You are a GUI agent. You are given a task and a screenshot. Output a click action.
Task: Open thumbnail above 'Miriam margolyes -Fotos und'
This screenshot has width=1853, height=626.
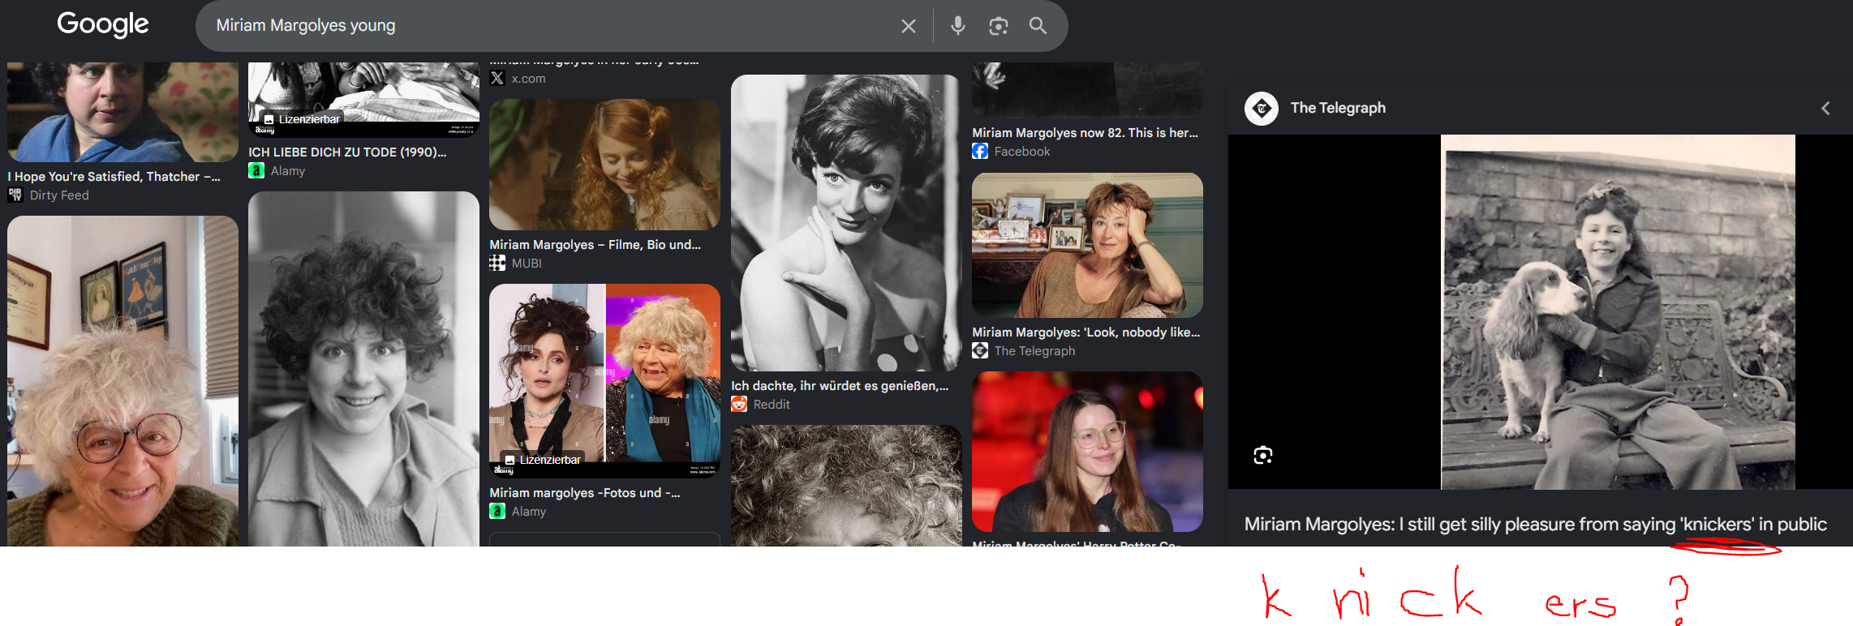[x=604, y=380]
